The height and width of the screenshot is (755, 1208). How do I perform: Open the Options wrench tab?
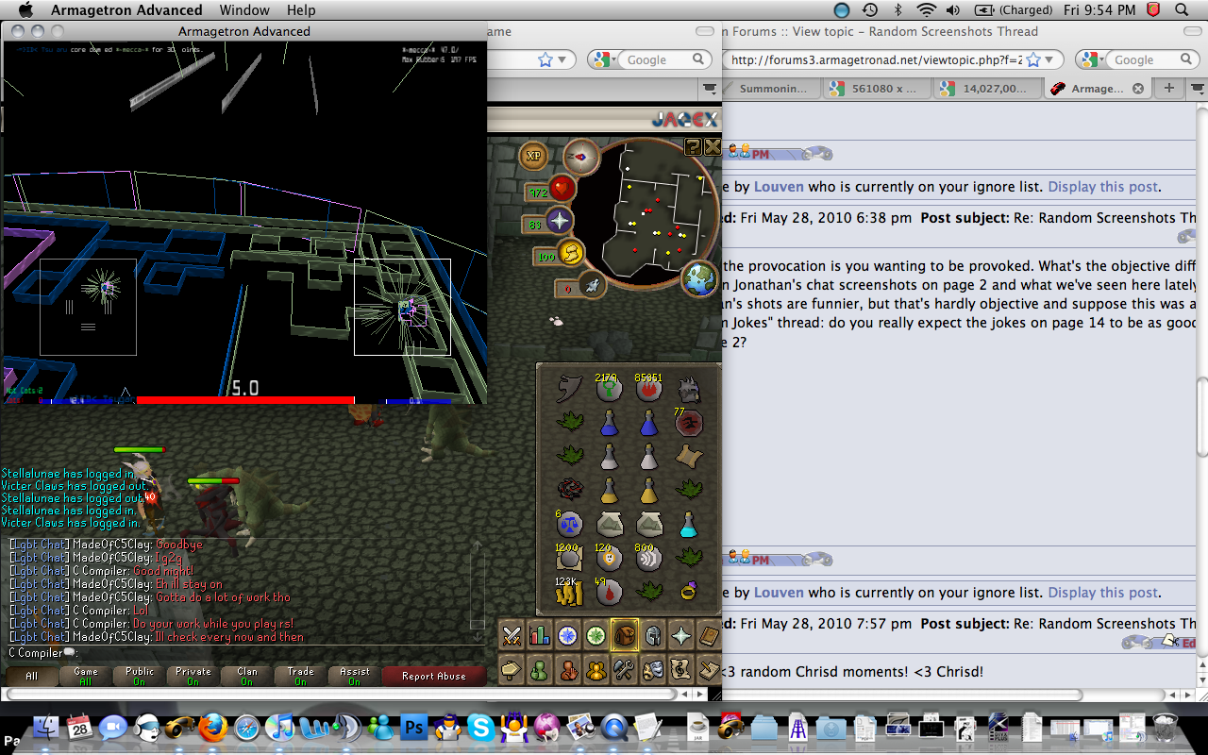pos(624,670)
